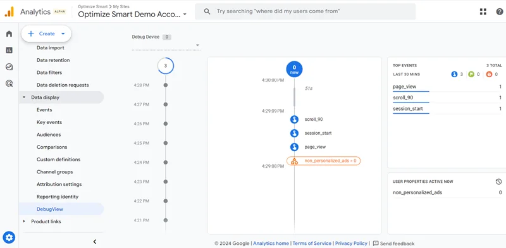
Task: Select the 4:27 PM timeline dot
Action: (x=166, y=104)
